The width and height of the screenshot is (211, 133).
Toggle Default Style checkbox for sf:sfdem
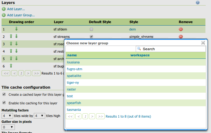coord(91,29)
